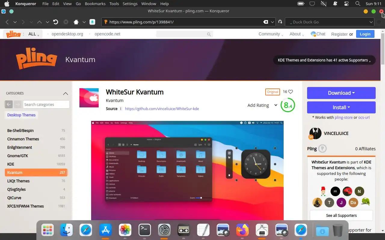
Task: Click the go arrow right of URL bar
Action: (280, 22)
